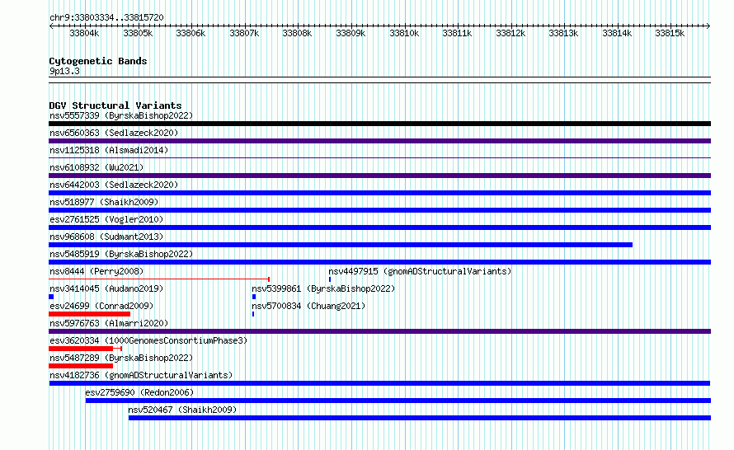734x450 pixels.
Task: Open variant esv2761525 (Vogler2010) label
Action: point(106,219)
